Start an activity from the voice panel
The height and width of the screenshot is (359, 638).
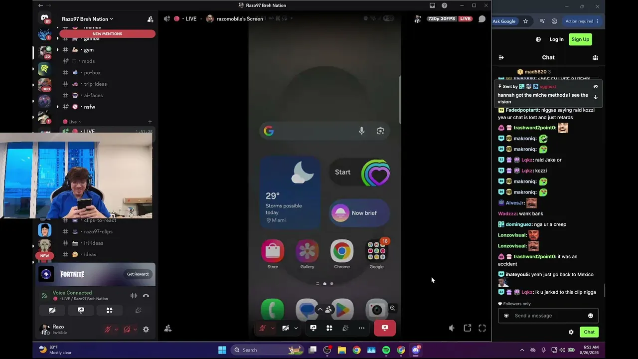(x=110, y=310)
